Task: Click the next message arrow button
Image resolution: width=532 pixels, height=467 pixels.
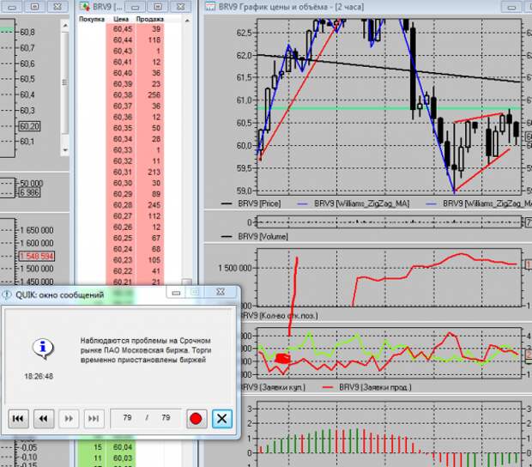Action: tap(69, 418)
